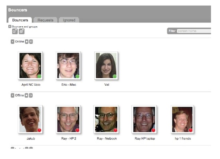Select April NC Vaio's photo
220x159 pixels.
(30, 65)
